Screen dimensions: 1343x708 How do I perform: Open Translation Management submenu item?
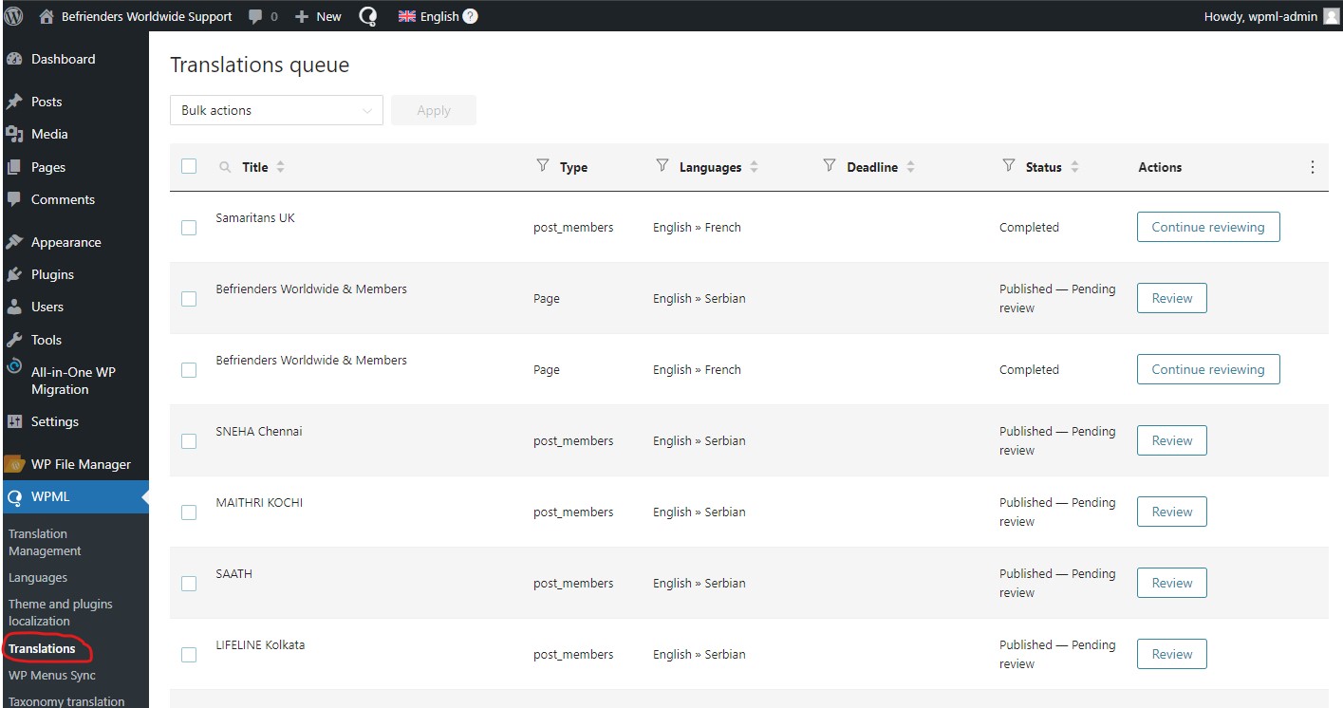click(x=45, y=542)
